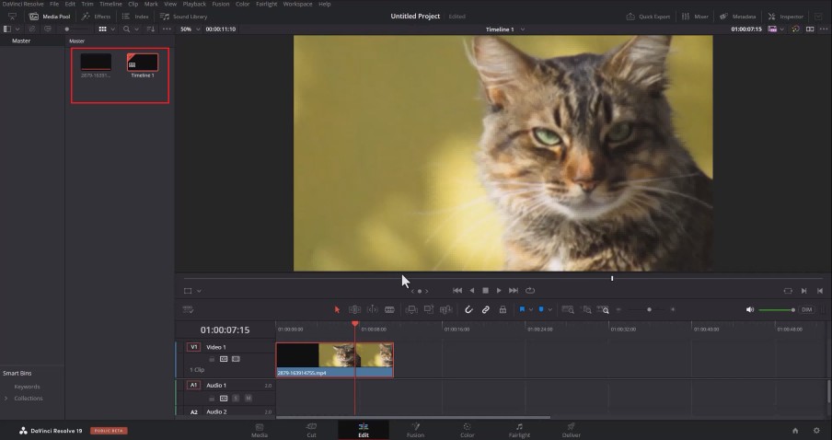Image resolution: width=832 pixels, height=440 pixels.
Task: Open the flag color dropdown arrow
Action: (x=531, y=310)
